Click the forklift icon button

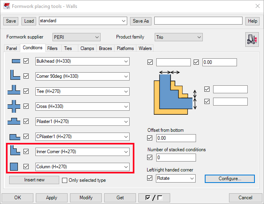pyautogui.click(x=251, y=39)
